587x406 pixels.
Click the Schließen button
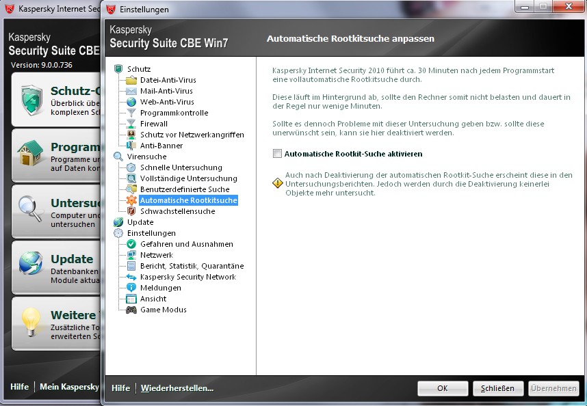coord(497,388)
